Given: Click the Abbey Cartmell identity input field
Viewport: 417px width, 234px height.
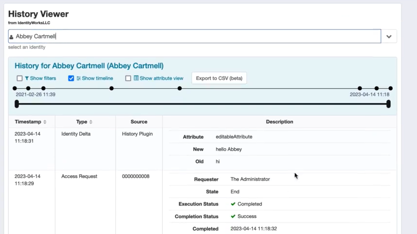Looking at the screenshot, I should pos(194,36).
